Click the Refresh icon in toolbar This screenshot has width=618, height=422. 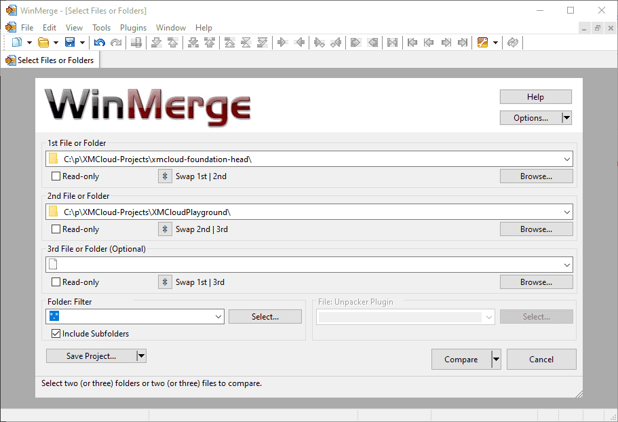click(x=513, y=43)
